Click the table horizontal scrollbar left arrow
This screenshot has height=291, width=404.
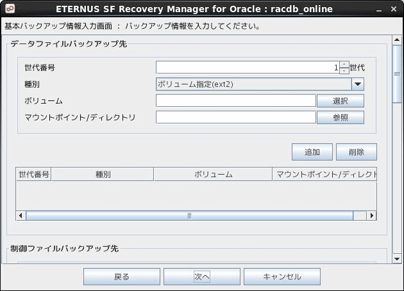pyautogui.click(x=21, y=216)
